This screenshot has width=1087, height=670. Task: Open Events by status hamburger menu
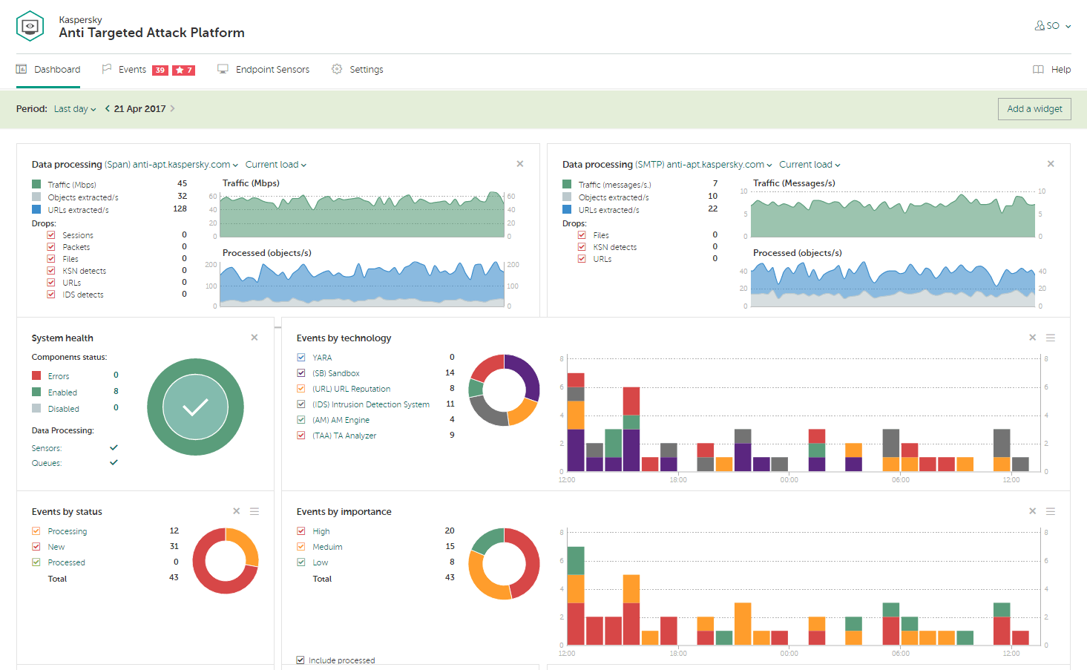tap(254, 511)
